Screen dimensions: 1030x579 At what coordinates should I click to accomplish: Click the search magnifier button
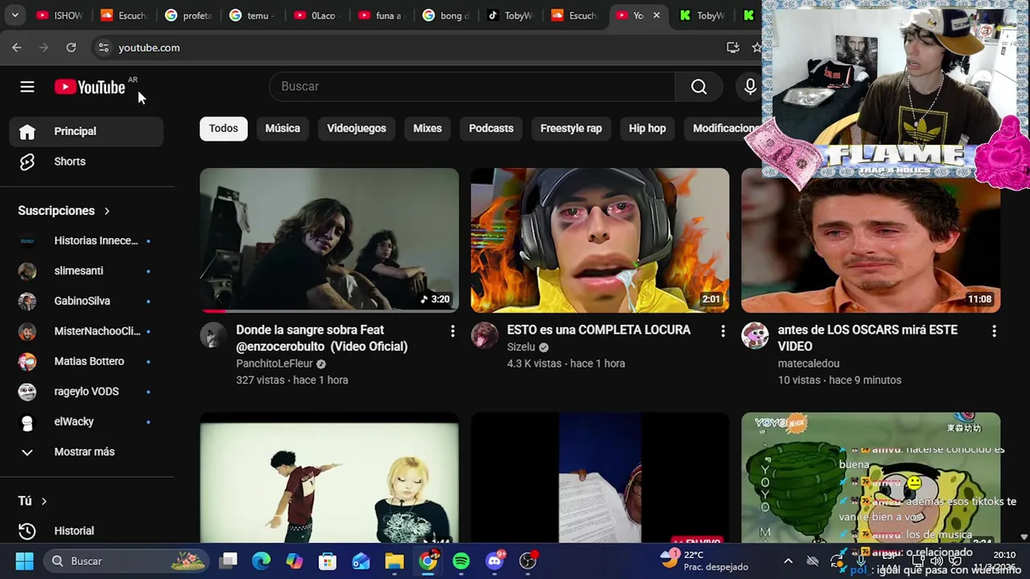tap(698, 87)
